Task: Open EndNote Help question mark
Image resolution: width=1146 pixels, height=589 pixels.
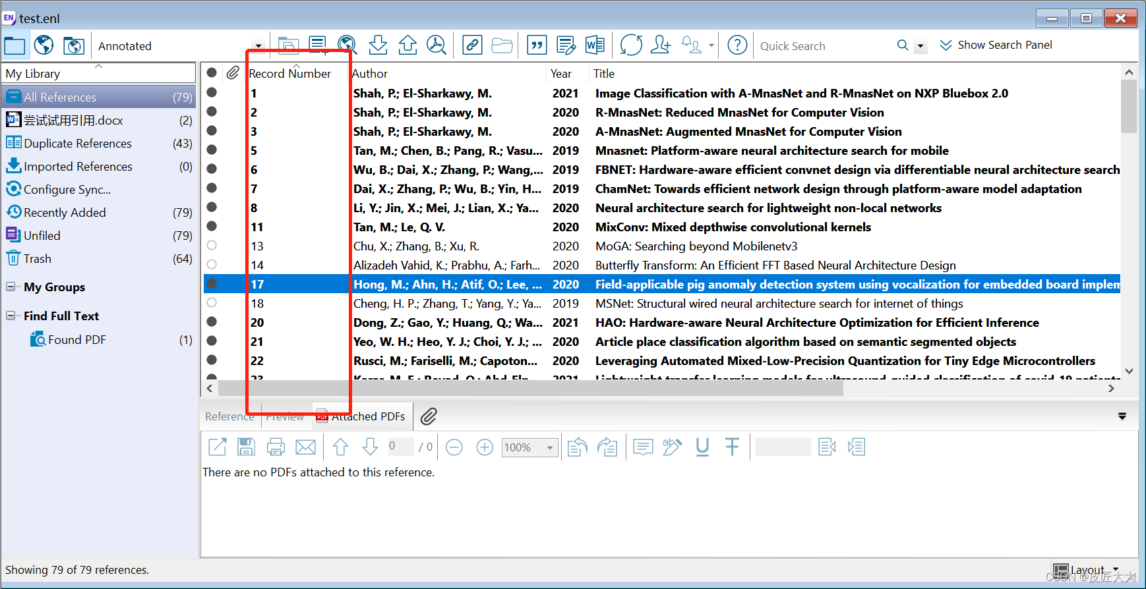Action: point(737,45)
